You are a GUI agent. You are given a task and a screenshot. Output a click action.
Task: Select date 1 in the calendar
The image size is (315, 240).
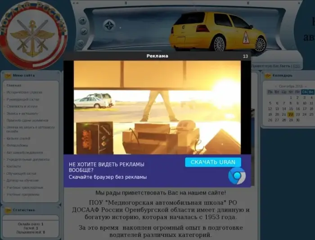(291, 98)
